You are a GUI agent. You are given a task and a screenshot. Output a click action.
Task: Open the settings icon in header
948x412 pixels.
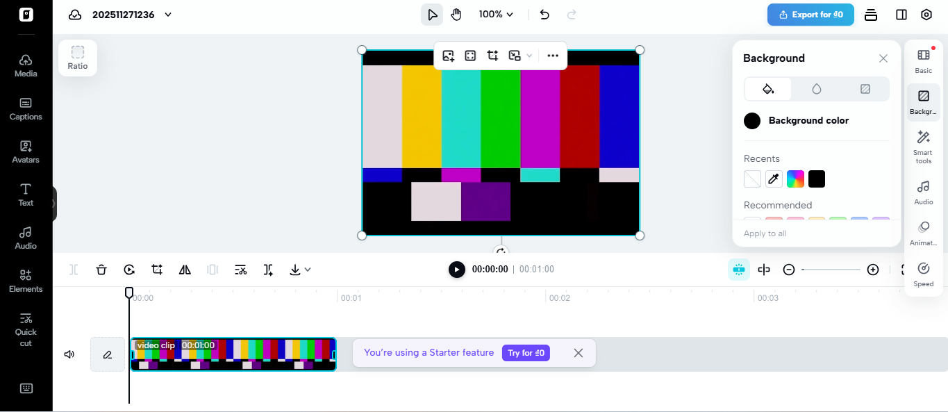coord(926,15)
